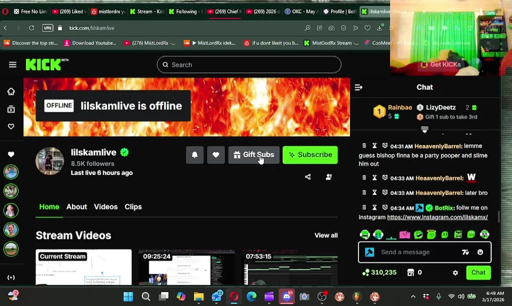
Task: Ban icon on 04:34 AM BotRix message
Action: (385, 207)
